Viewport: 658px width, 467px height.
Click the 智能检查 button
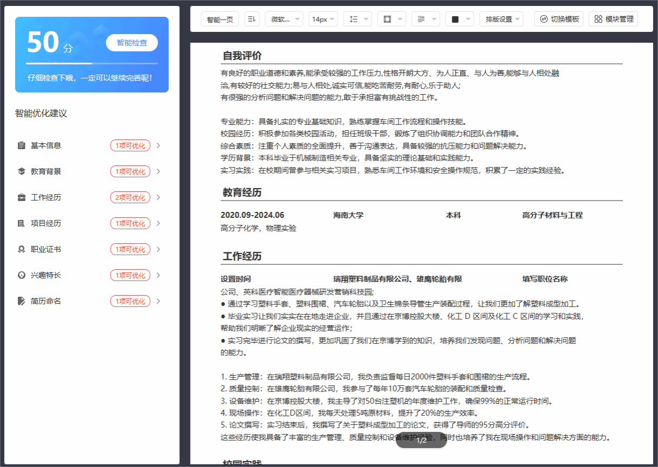131,43
